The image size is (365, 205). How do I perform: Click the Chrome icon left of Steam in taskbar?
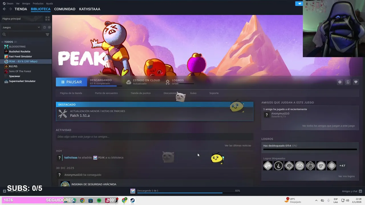[124, 200]
